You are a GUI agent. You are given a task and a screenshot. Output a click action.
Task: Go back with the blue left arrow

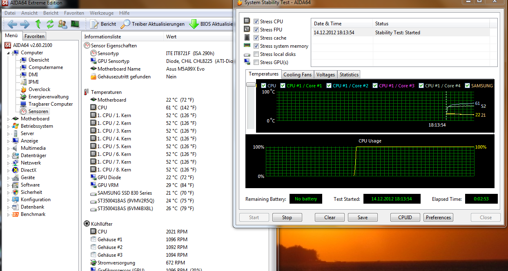click(x=12, y=24)
